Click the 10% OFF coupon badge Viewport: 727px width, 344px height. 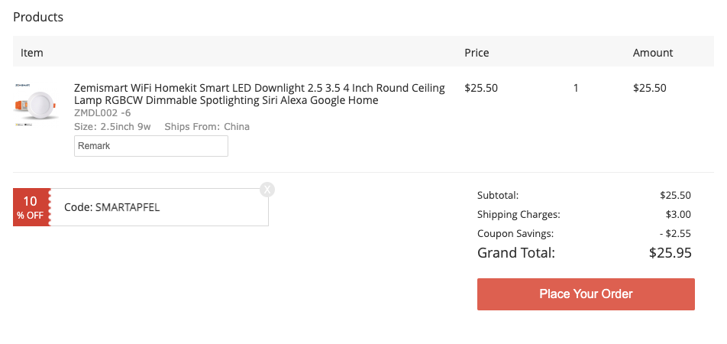31,207
